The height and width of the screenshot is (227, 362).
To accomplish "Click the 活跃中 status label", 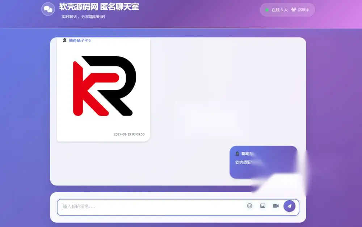I will coord(304,10).
